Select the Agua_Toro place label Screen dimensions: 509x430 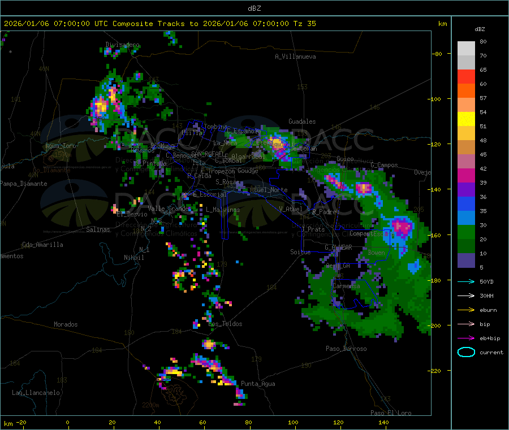pyautogui.click(x=61, y=146)
